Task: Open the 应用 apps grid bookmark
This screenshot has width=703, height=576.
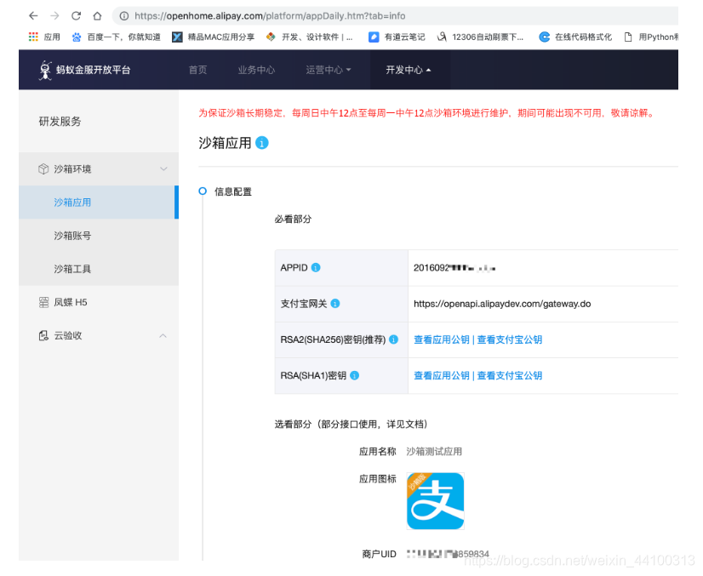Action: click(x=44, y=37)
